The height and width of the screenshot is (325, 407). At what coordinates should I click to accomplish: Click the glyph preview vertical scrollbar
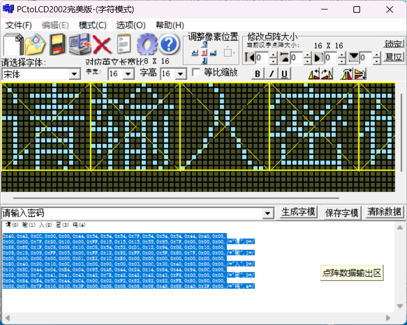click(401, 132)
